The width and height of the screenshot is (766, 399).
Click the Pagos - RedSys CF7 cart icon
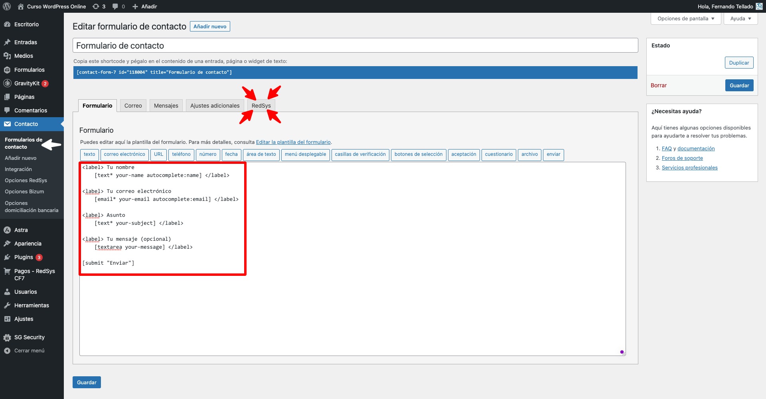[7, 271]
